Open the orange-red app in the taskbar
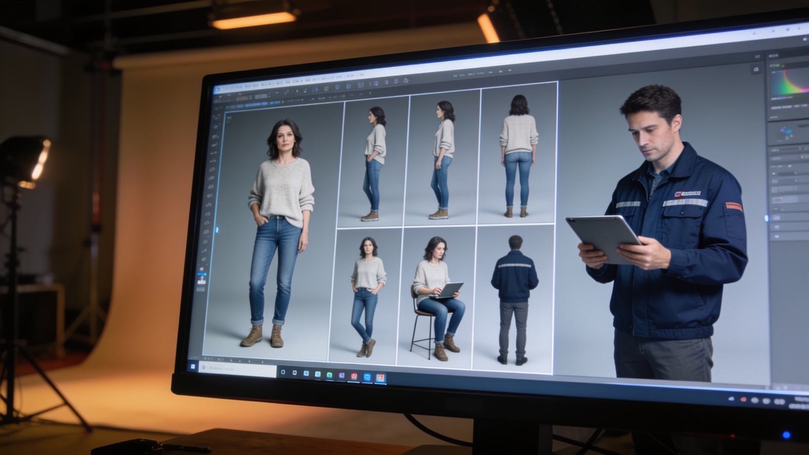Viewport: 809px width, 455px height. pyautogui.click(x=380, y=378)
